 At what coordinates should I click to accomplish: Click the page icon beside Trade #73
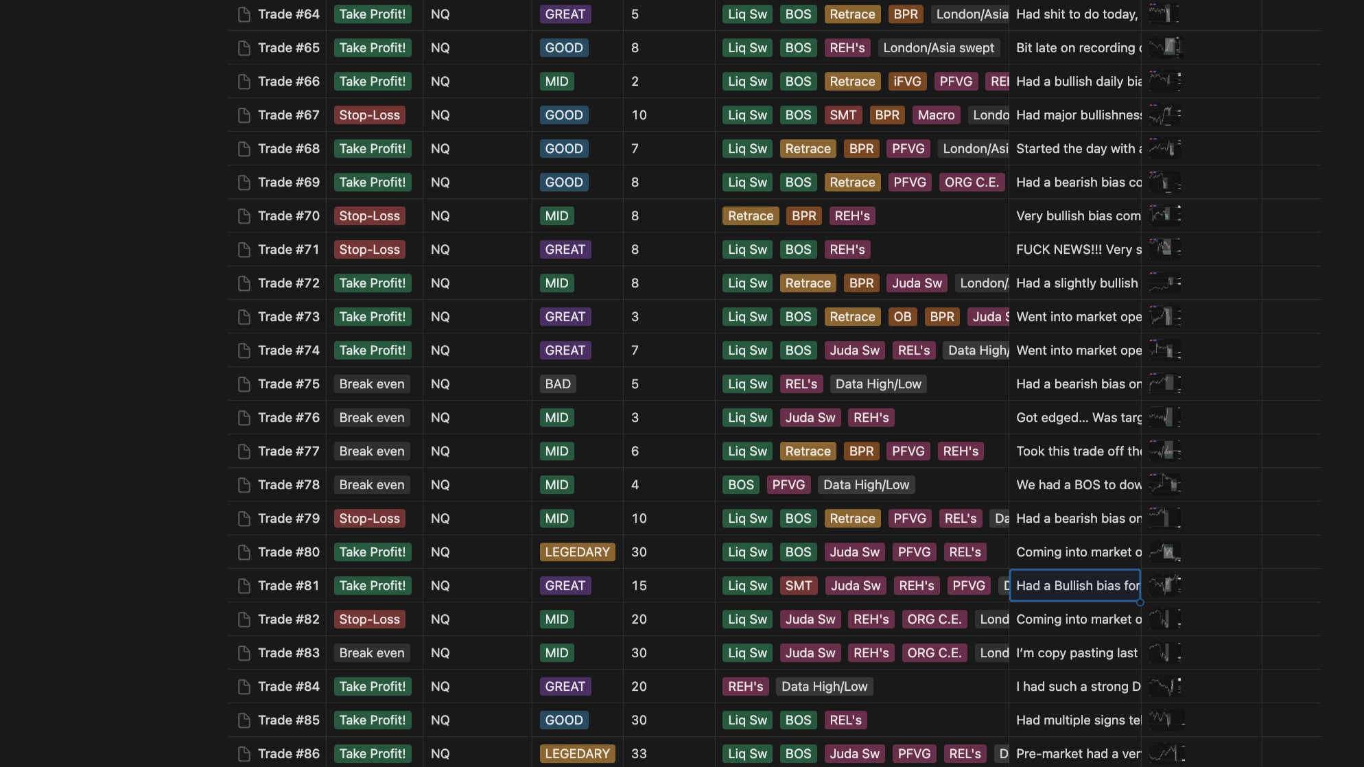point(244,317)
